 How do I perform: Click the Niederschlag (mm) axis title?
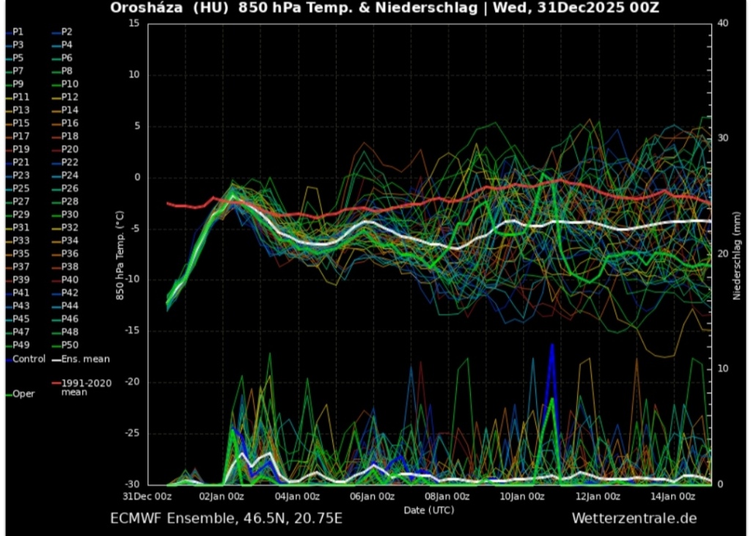point(736,254)
